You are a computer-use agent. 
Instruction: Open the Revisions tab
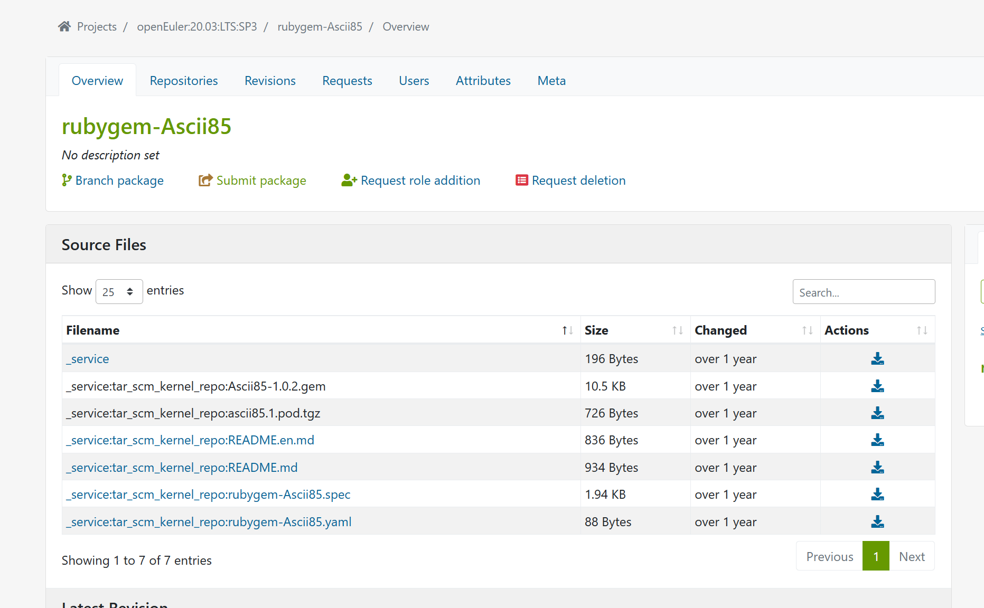(270, 81)
